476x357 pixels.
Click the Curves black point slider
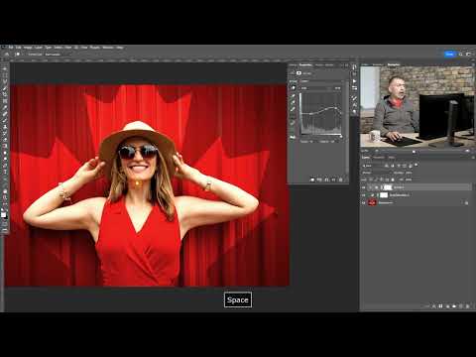tap(301, 136)
